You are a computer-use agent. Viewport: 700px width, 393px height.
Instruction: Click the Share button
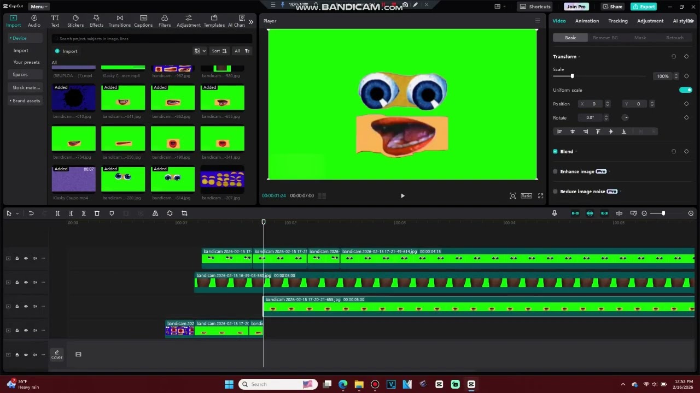(x=612, y=7)
